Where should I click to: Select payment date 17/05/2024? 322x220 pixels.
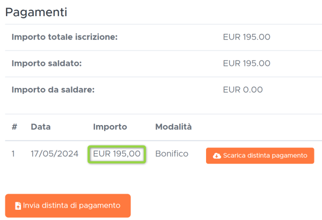(55, 153)
